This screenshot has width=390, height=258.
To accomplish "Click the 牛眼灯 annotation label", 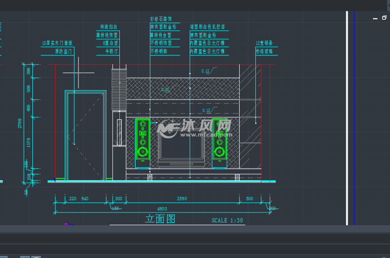I will coord(107,51).
